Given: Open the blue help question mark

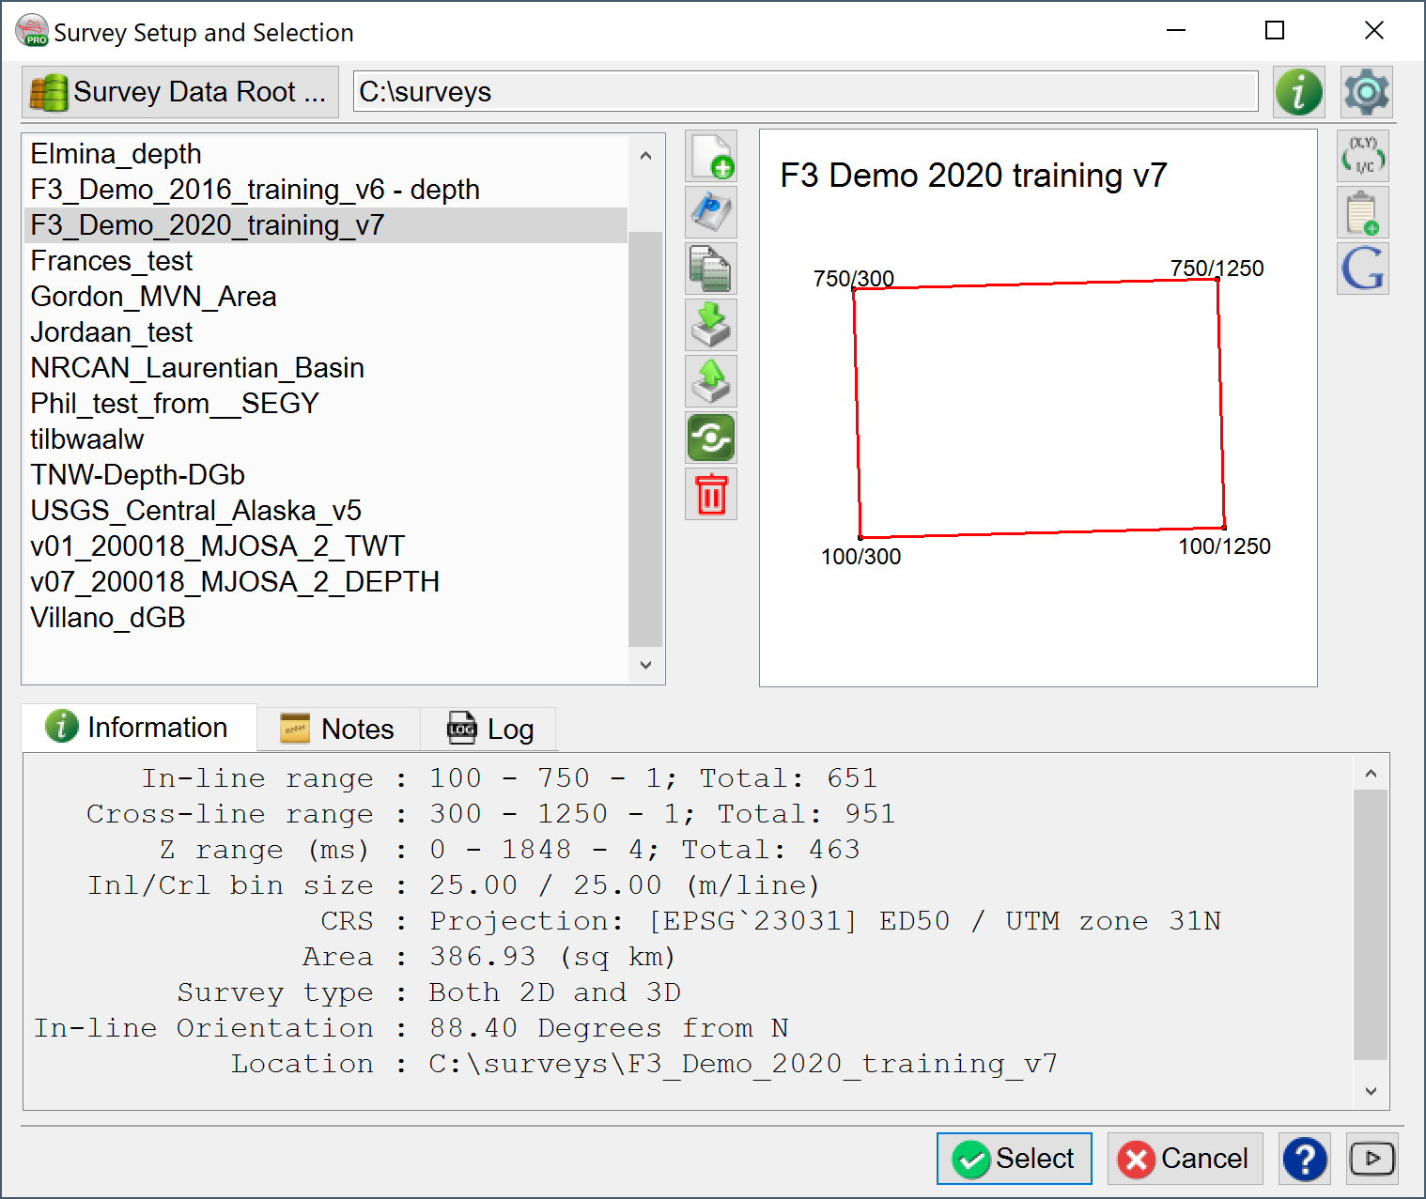Looking at the screenshot, I should coord(1305,1159).
